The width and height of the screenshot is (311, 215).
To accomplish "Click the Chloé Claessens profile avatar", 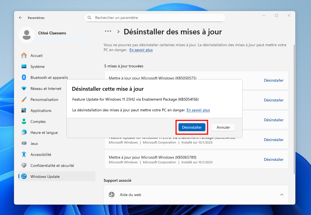I will pos(27,35).
